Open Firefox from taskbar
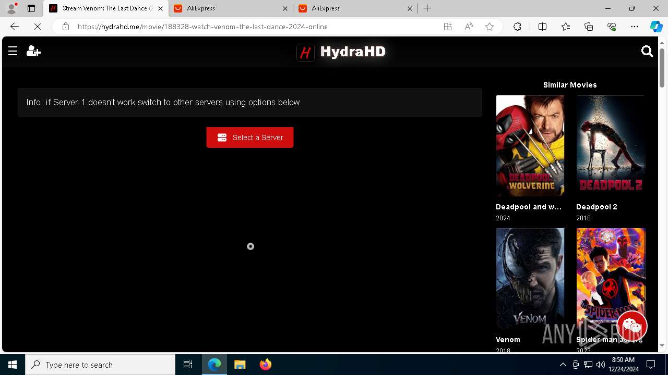 [265, 365]
